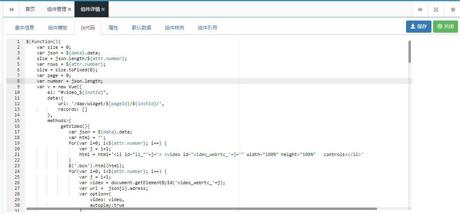The image size is (460, 214).
Task: Open the 默认数据 sub-tab
Action: [141, 28]
